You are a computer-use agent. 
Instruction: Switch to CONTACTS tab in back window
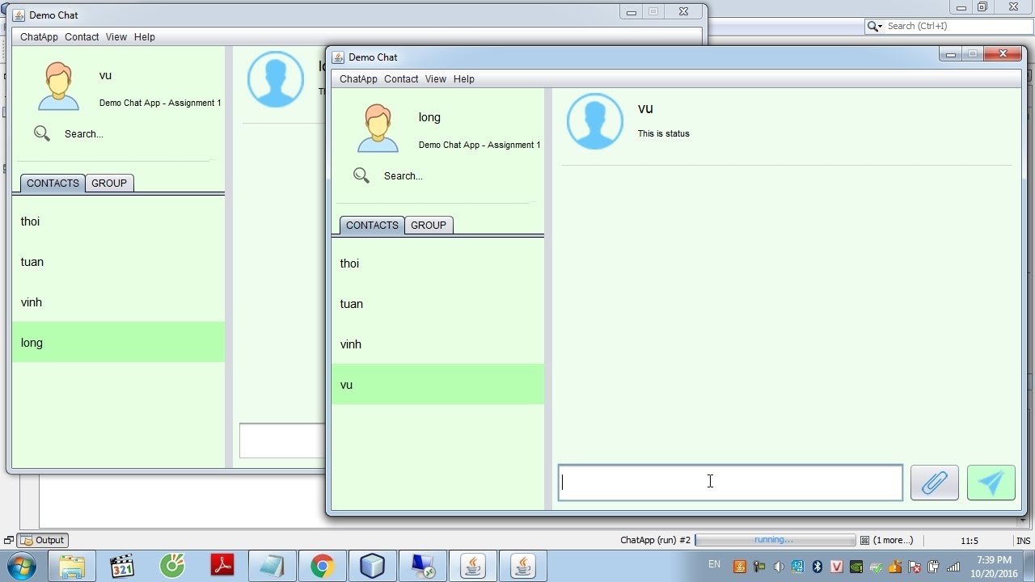pos(53,183)
